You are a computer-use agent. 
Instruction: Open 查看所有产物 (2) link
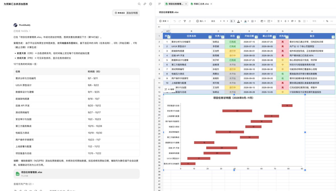coord(24,184)
